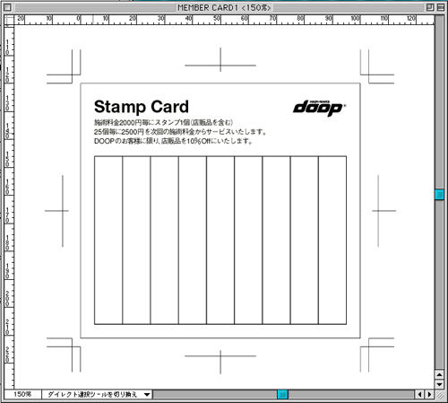The width and height of the screenshot is (448, 403).
Task: Click the vertical scrollbar down arrow
Action: coord(439,384)
